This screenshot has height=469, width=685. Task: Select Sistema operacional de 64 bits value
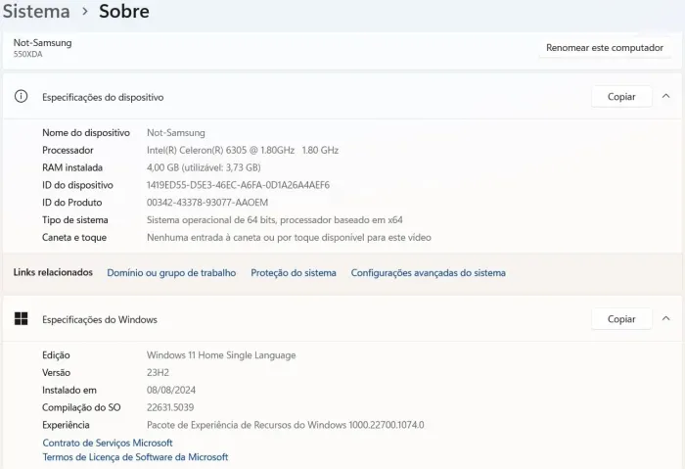(x=274, y=220)
